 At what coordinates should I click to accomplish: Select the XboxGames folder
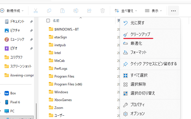pyautogui.click(x=60, y=100)
